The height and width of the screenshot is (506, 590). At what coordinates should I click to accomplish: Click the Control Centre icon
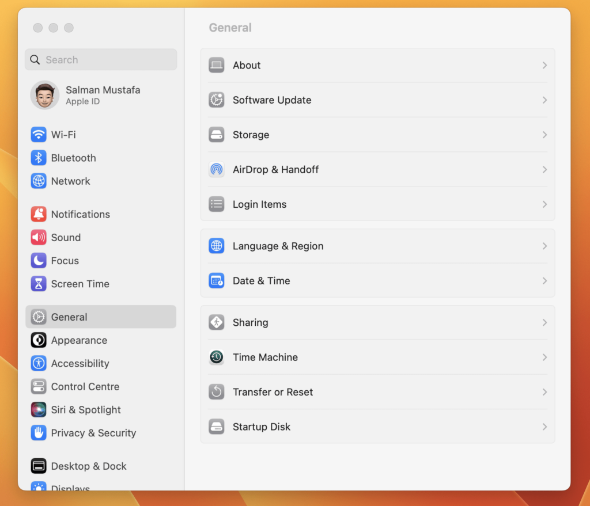(x=39, y=386)
